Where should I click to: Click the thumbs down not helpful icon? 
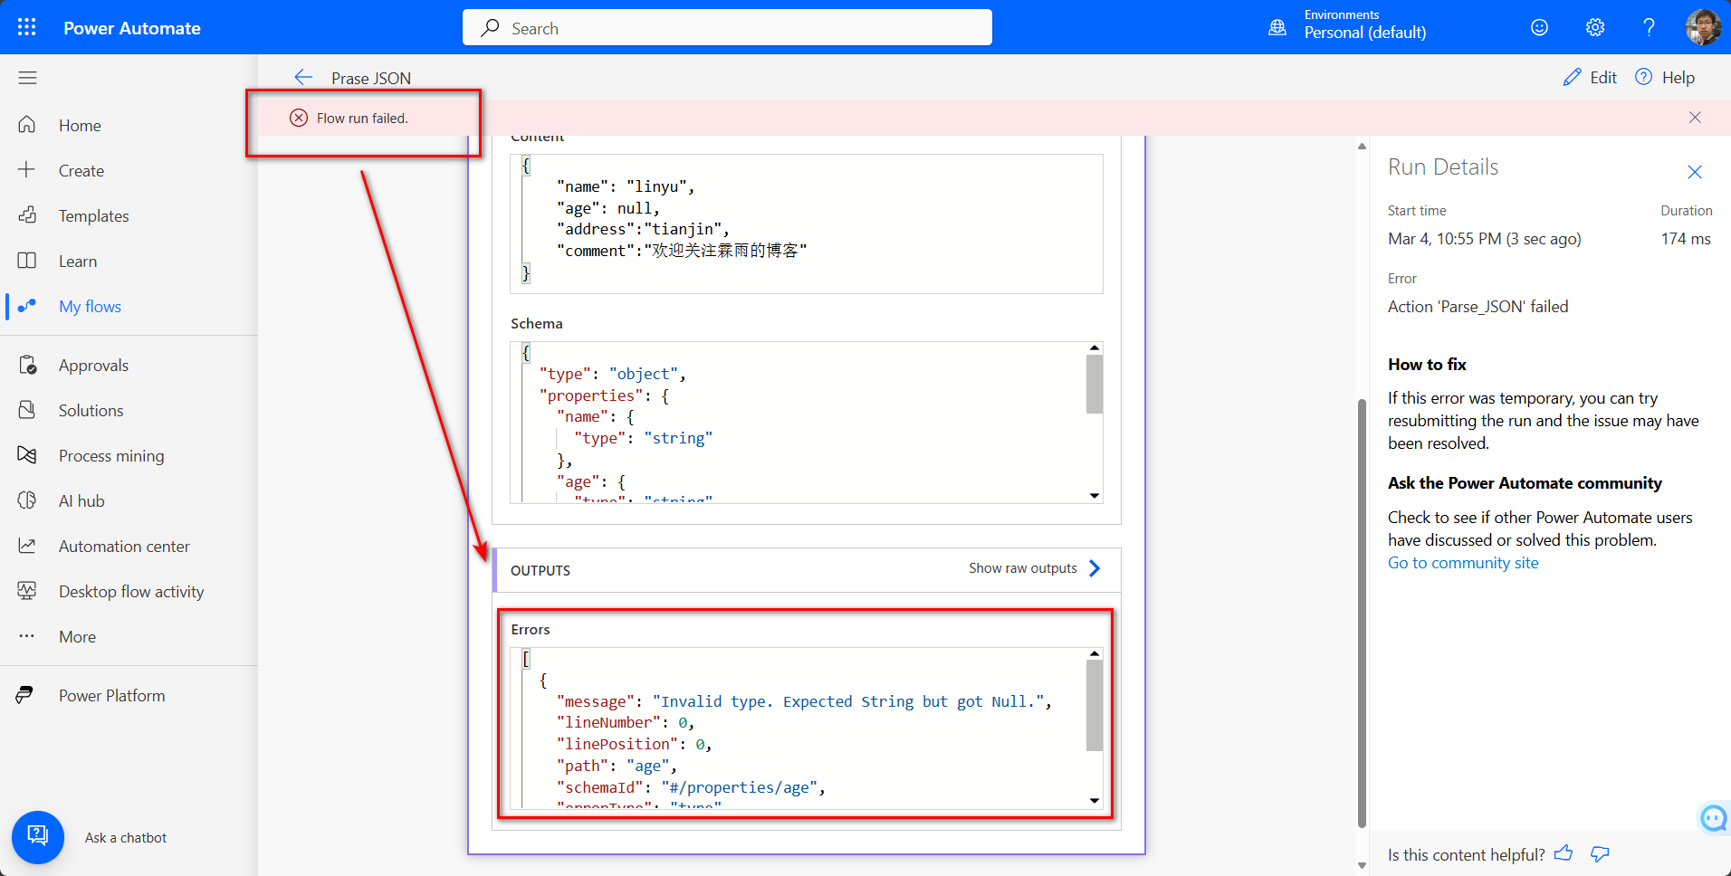(x=1600, y=853)
